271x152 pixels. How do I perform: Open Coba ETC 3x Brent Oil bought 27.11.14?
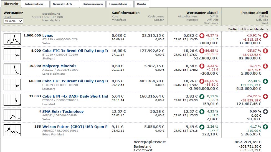(75, 51)
